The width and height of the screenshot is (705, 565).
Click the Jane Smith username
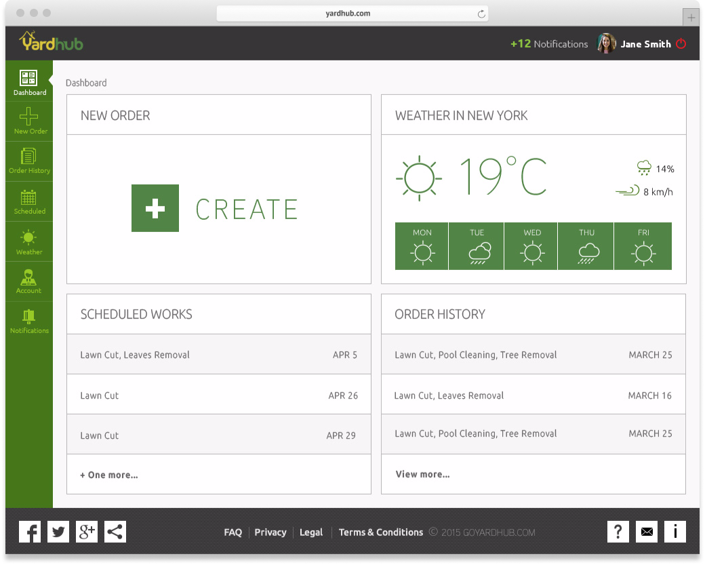[x=645, y=44]
